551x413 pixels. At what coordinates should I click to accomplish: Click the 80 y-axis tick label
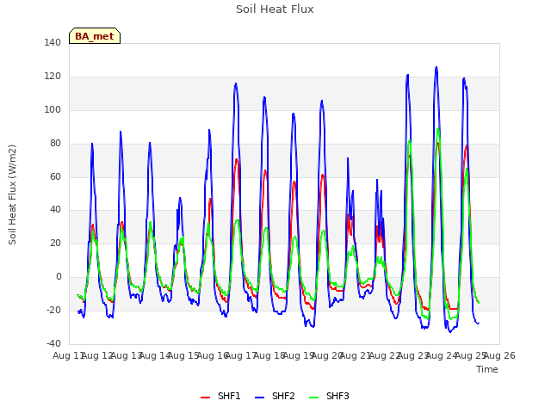[x=55, y=144]
